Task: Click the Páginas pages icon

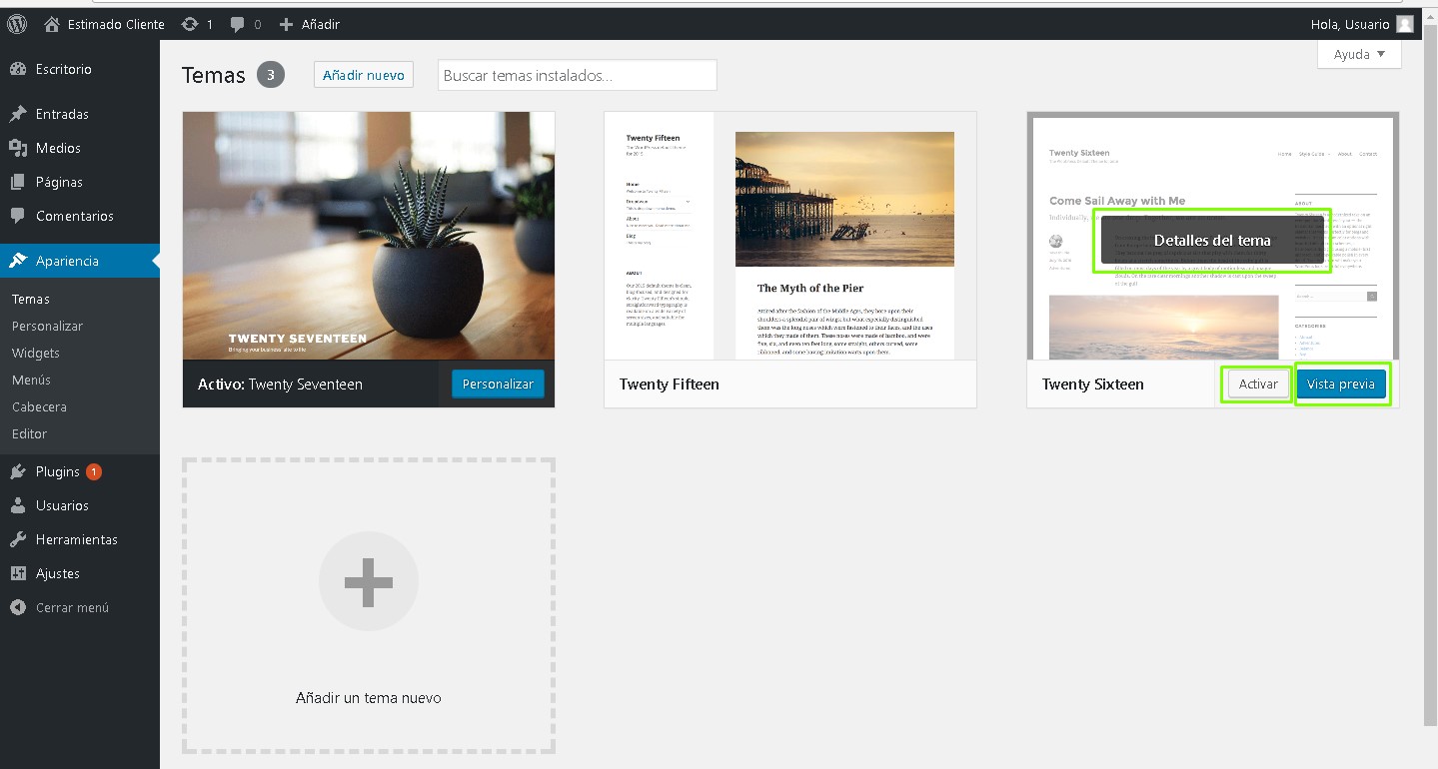Action: (18, 182)
